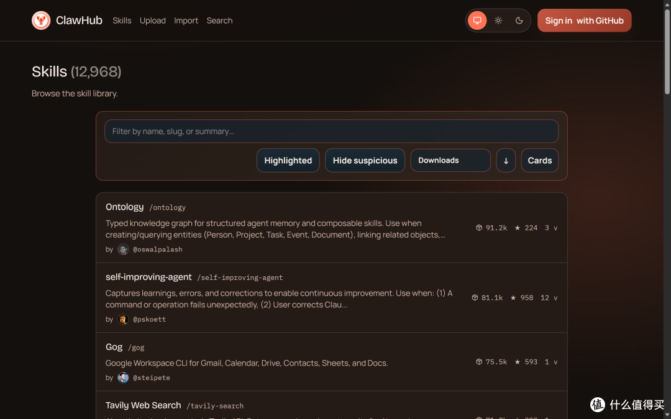
Task: Click the download package icon for Ontology
Action: [479, 228]
